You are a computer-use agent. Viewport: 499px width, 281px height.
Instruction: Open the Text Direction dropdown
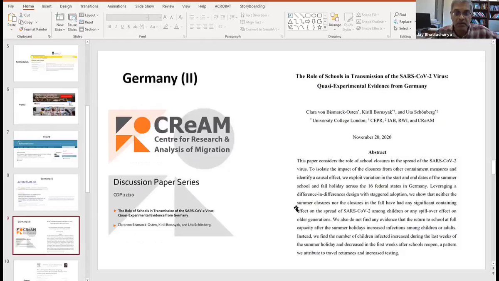click(255, 15)
